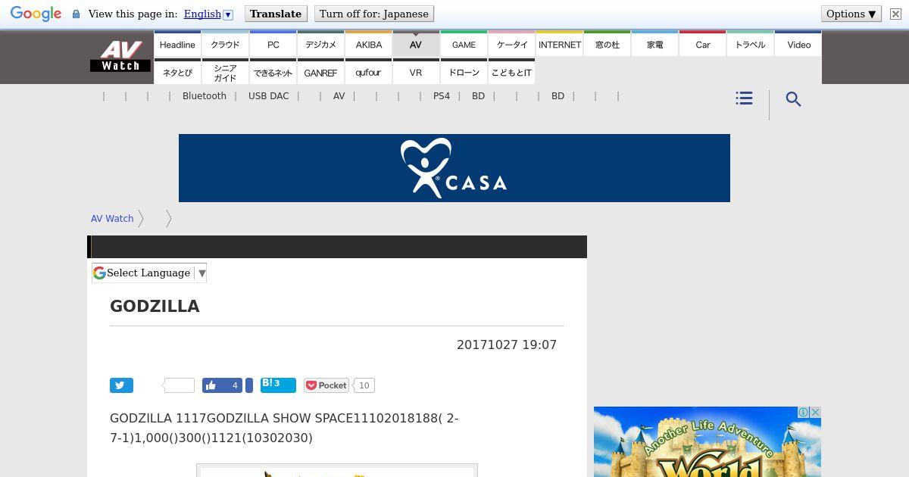Open the シニアガイド tab
Image resolution: width=909 pixels, height=477 pixels.
[x=225, y=72]
